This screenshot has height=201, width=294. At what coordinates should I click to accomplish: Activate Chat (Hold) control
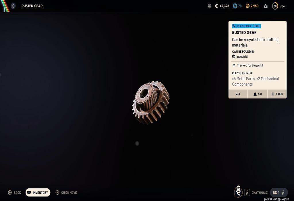click(257, 193)
